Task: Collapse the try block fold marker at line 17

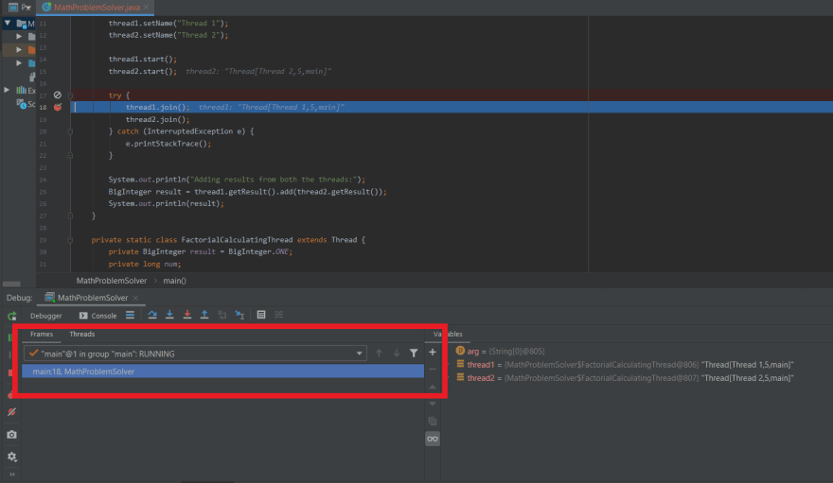Action: click(x=70, y=95)
